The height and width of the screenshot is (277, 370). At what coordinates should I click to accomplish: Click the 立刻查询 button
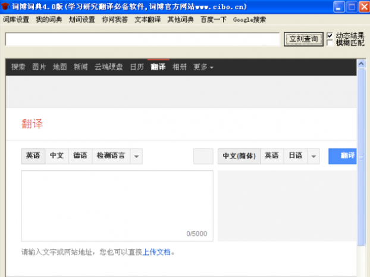[304, 39]
